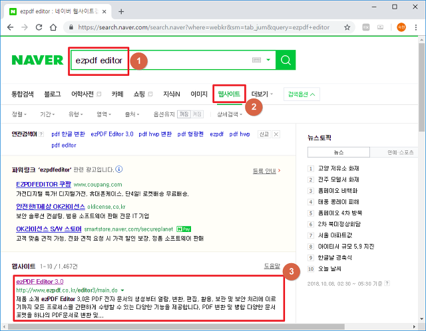This screenshot has height=331, width=426.
Task: Open the OK라이선스 S/W 스토어 ad link
Action: point(49,229)
